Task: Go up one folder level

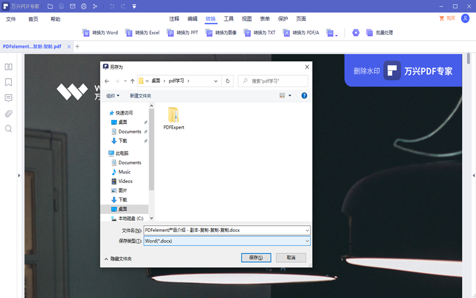Action: click(132, 81)
